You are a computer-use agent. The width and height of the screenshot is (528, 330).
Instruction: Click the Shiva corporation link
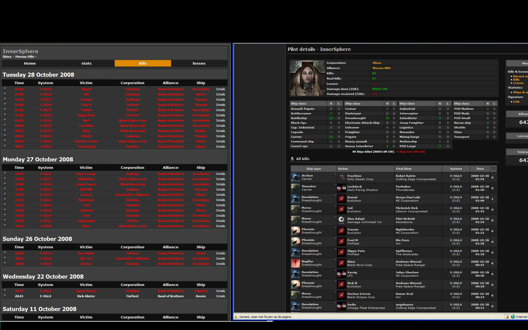click(376, 63)
